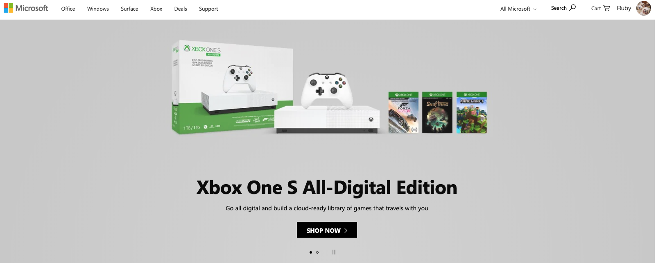Screen dimensions: 656x263
Task: Open the Office menu item
Action: click(x=68, y=9)
